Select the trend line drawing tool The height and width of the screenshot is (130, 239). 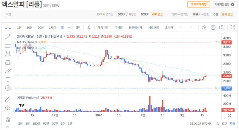(x=8, y=37)
